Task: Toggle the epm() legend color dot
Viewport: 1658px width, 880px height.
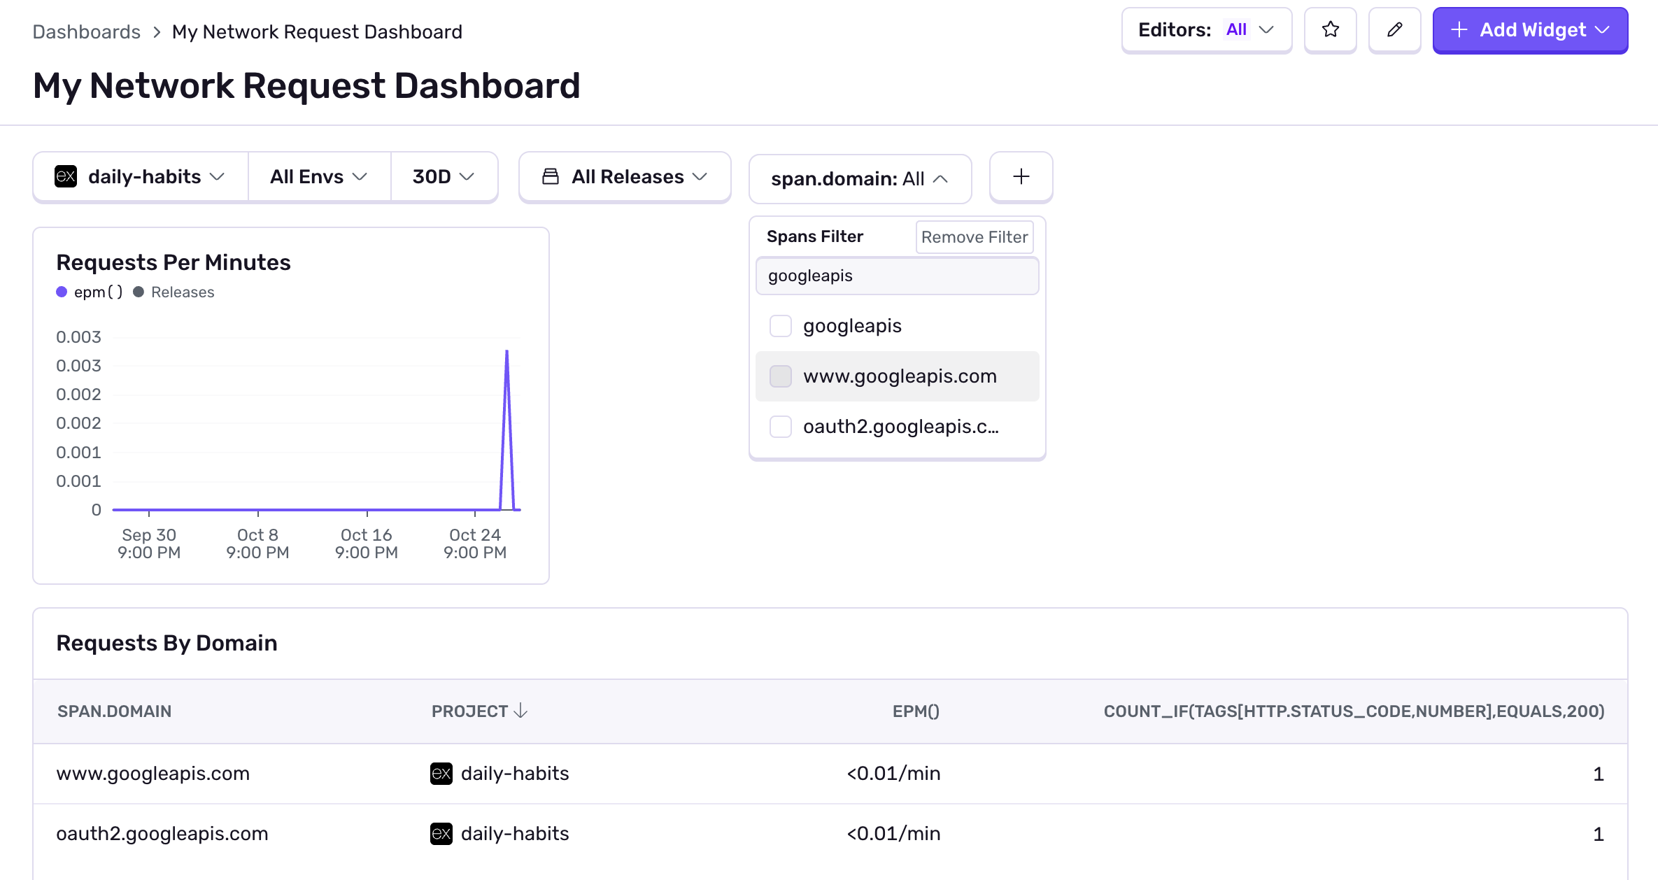Action: pos(62,292)
